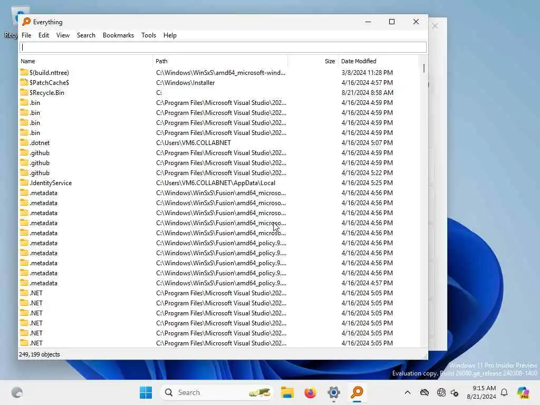Sort results by Size column header
540x405 pixels.
pyautogui.click(x=313, y=61)
